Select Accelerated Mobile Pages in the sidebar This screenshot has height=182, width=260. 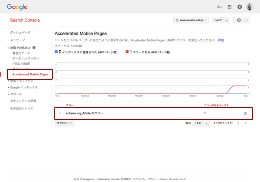tap(30, 74)
